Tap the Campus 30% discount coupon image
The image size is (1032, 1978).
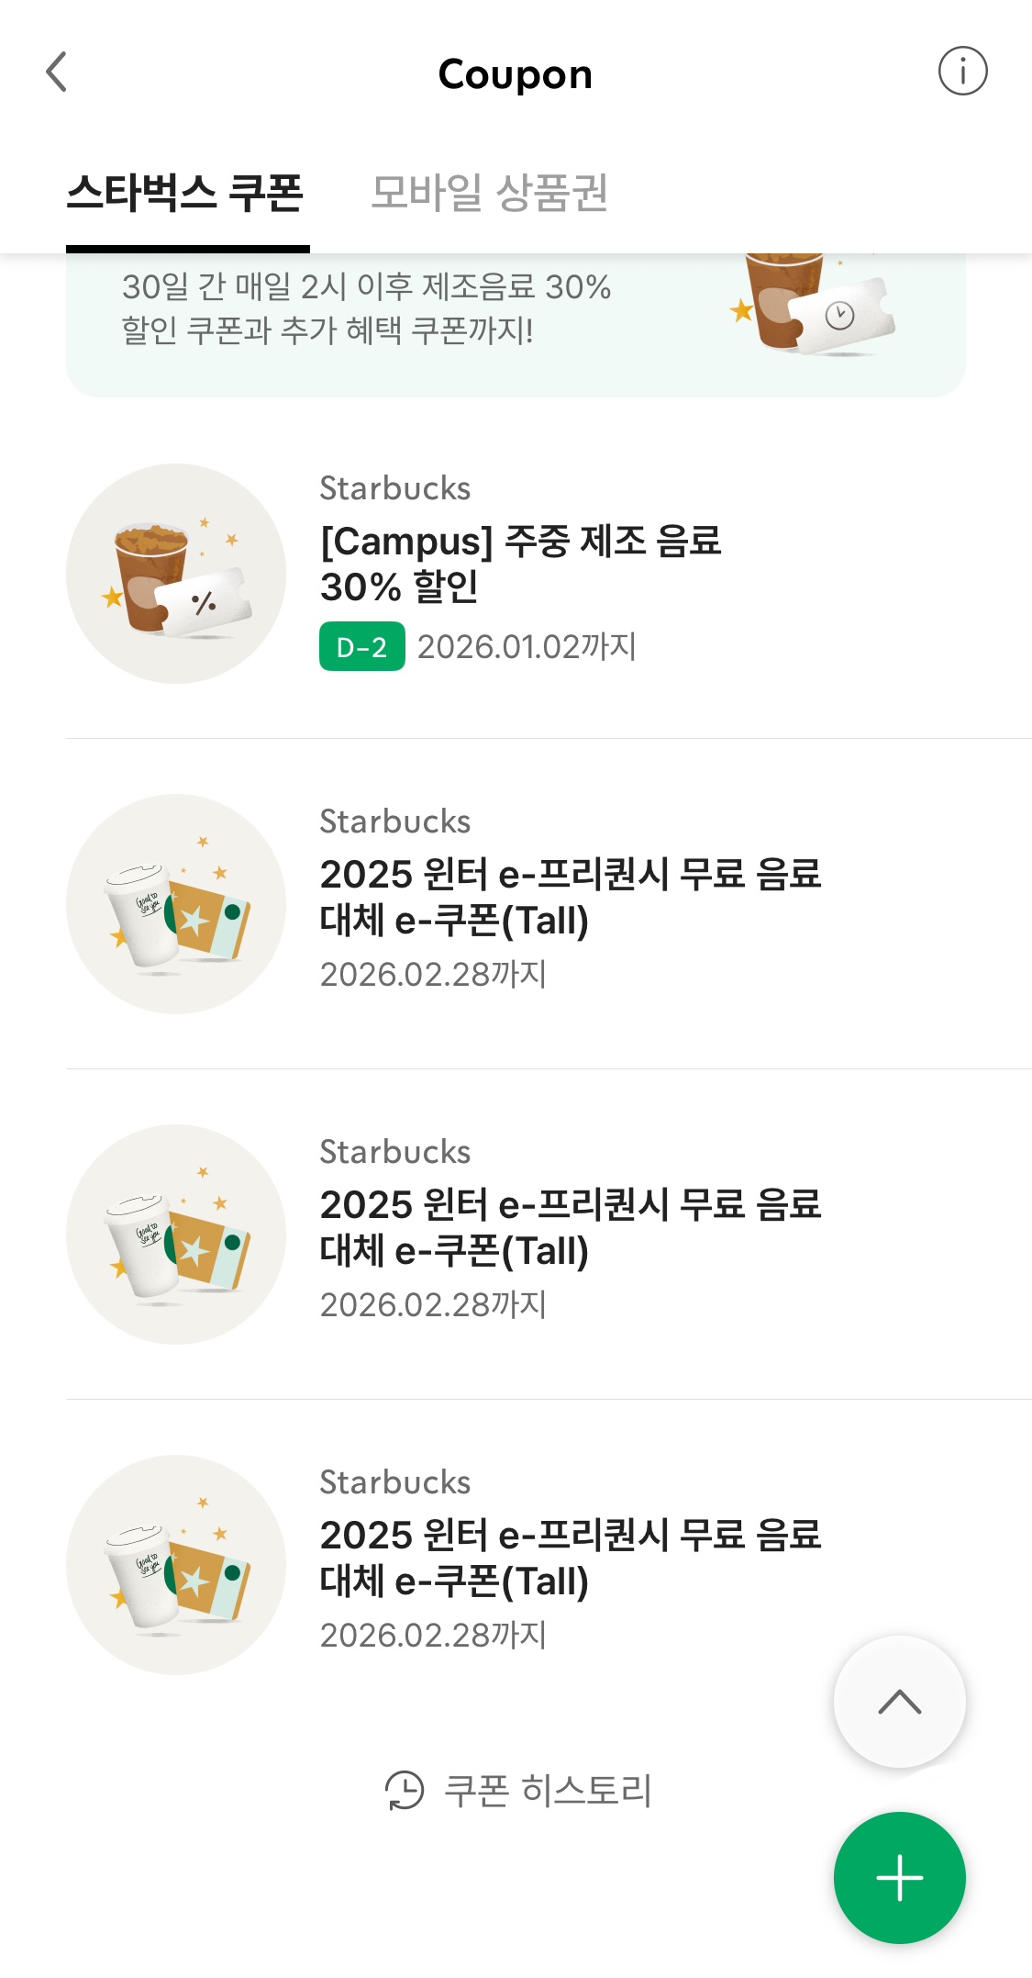click(x=176, y=574)
